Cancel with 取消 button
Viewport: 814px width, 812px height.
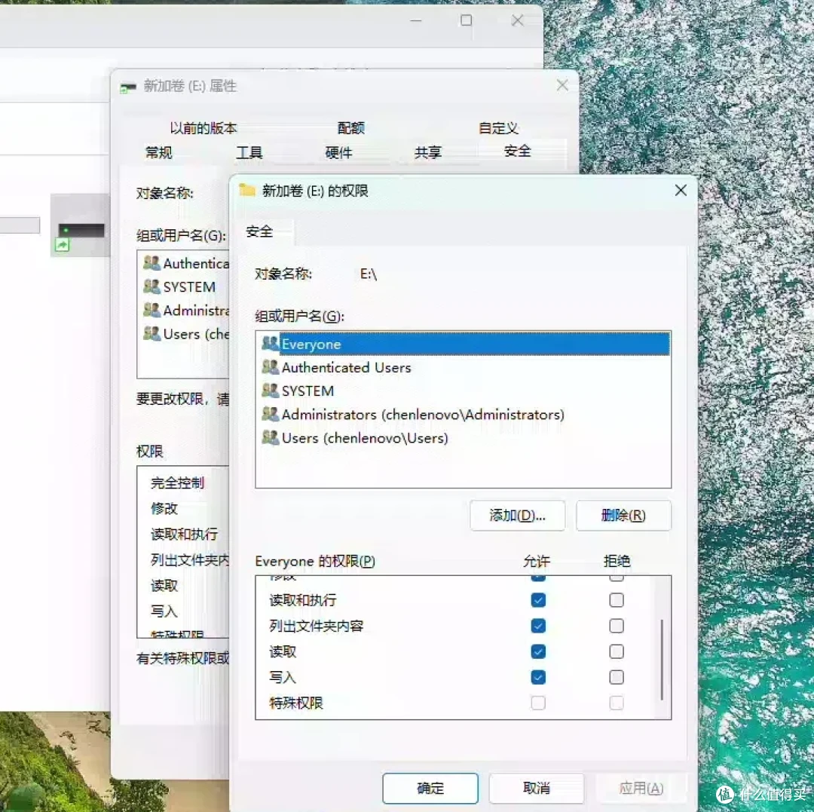(537, 788)
